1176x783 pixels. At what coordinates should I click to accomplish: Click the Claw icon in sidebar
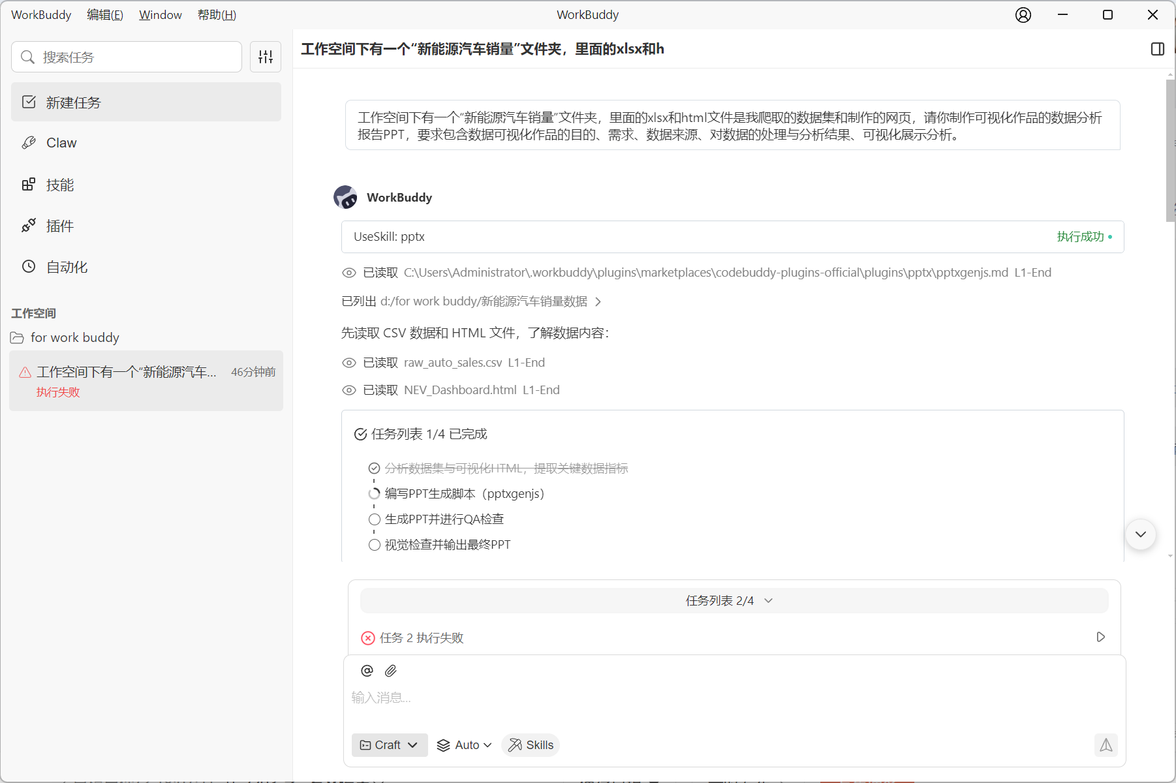point(29,142)
